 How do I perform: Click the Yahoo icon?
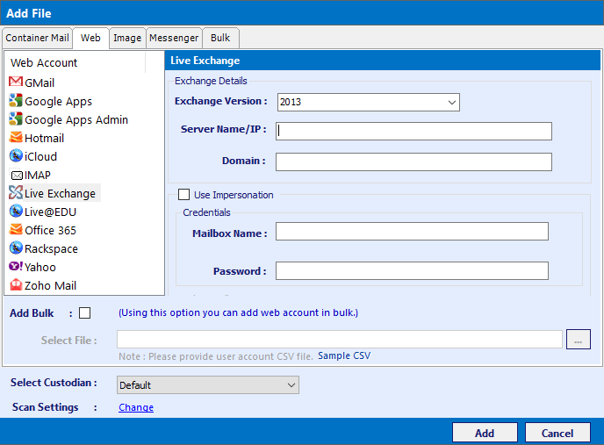pos(16,266)
